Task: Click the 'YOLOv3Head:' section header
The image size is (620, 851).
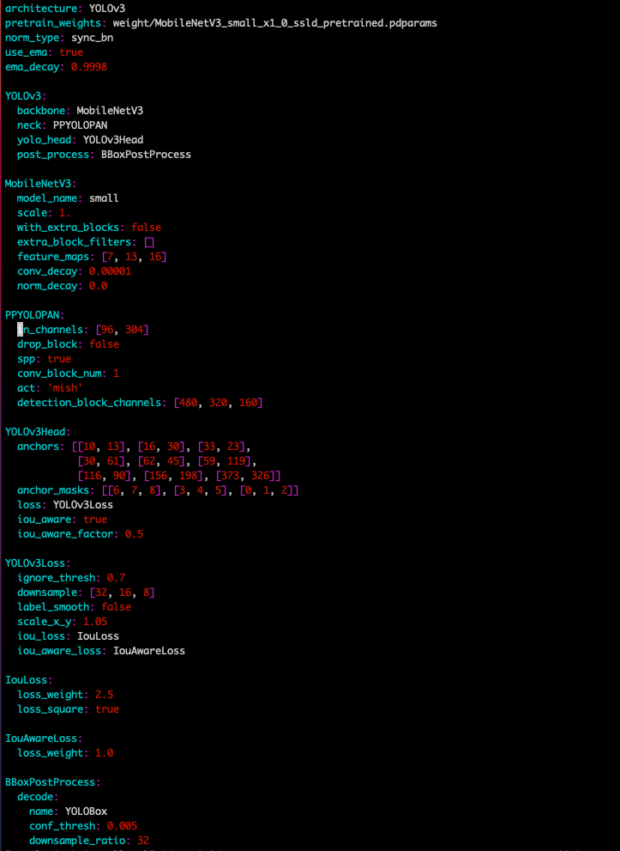Action: tap(38, 432)
